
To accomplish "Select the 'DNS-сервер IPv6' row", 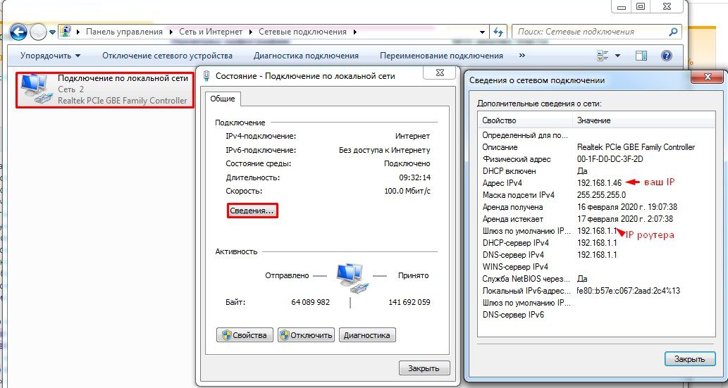I will [596, 315].
